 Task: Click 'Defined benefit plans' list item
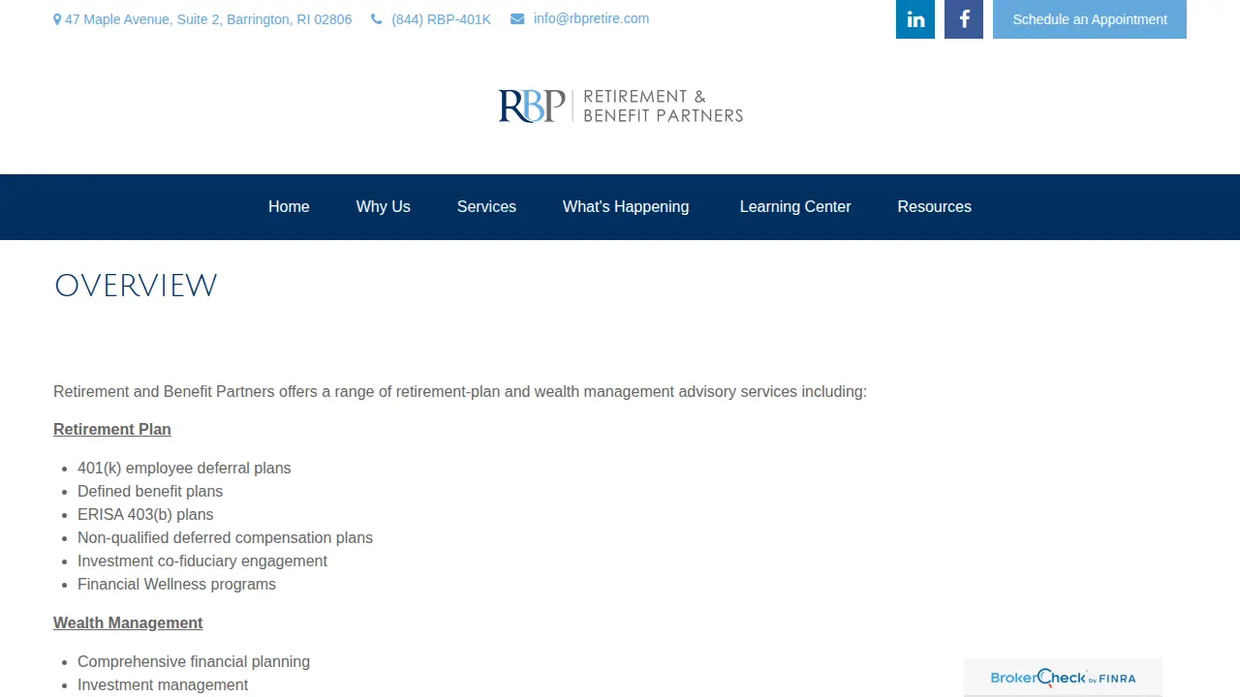[x=150, y=492]
